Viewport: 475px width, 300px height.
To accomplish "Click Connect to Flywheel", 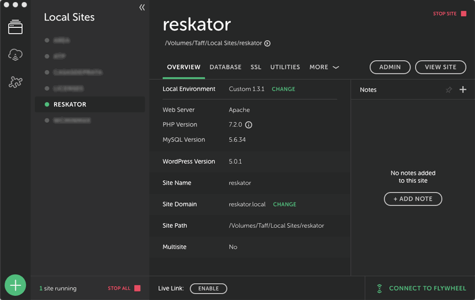I will 427,288.
